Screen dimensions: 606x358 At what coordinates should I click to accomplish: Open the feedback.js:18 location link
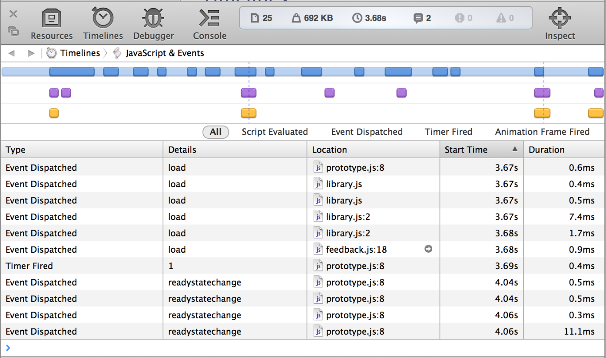[356, 250]
